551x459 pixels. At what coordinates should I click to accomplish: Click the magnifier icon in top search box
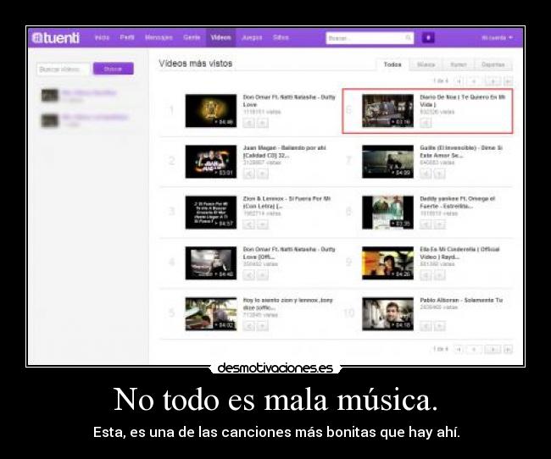point(408,37)
